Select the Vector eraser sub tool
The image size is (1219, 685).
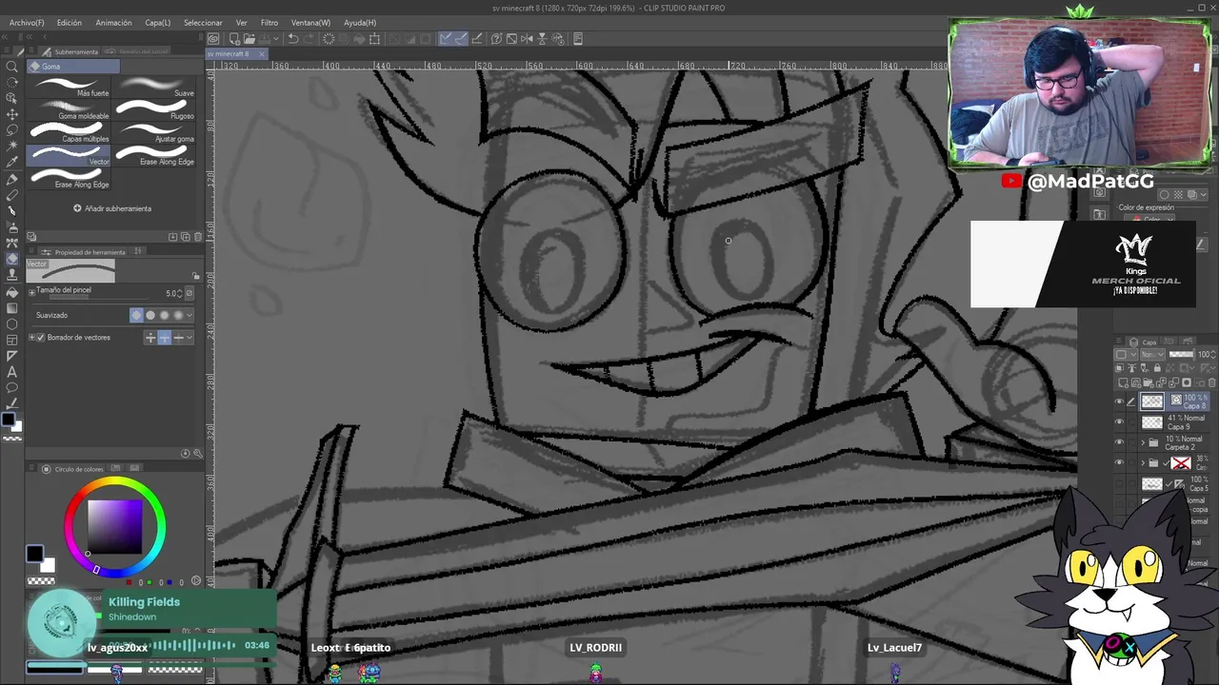(x=70, y=154)
